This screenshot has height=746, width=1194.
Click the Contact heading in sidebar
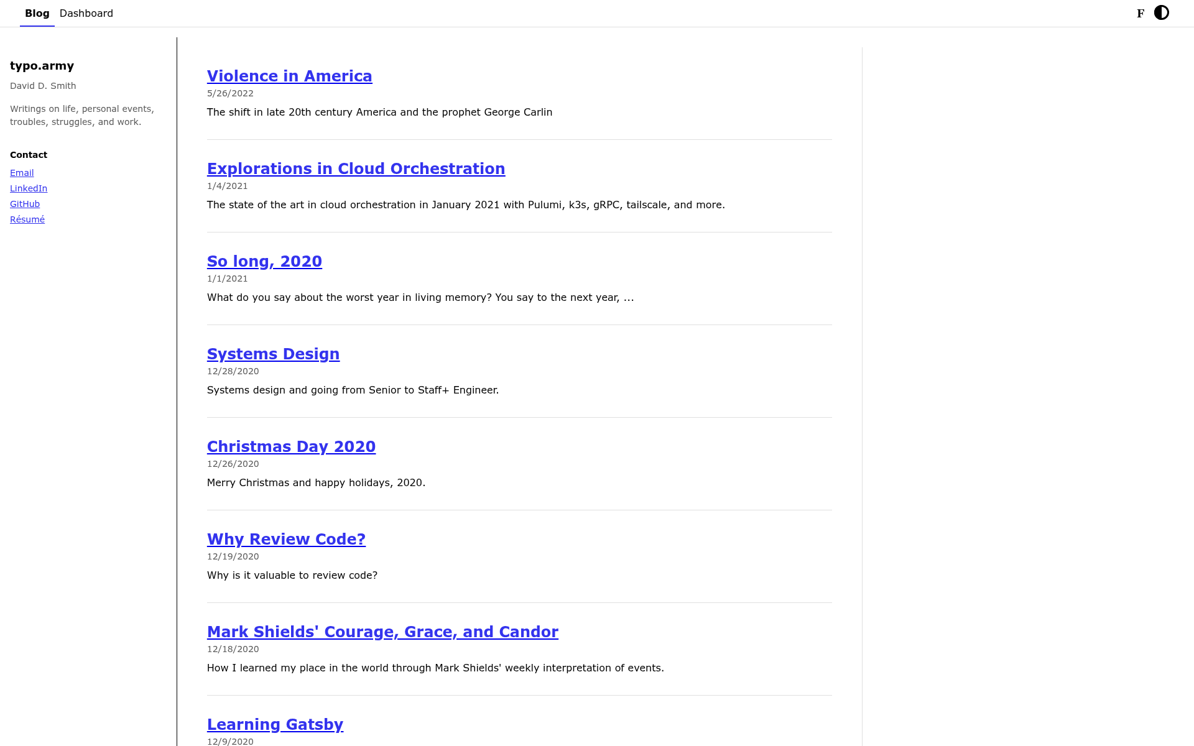[x=29, y=155]
